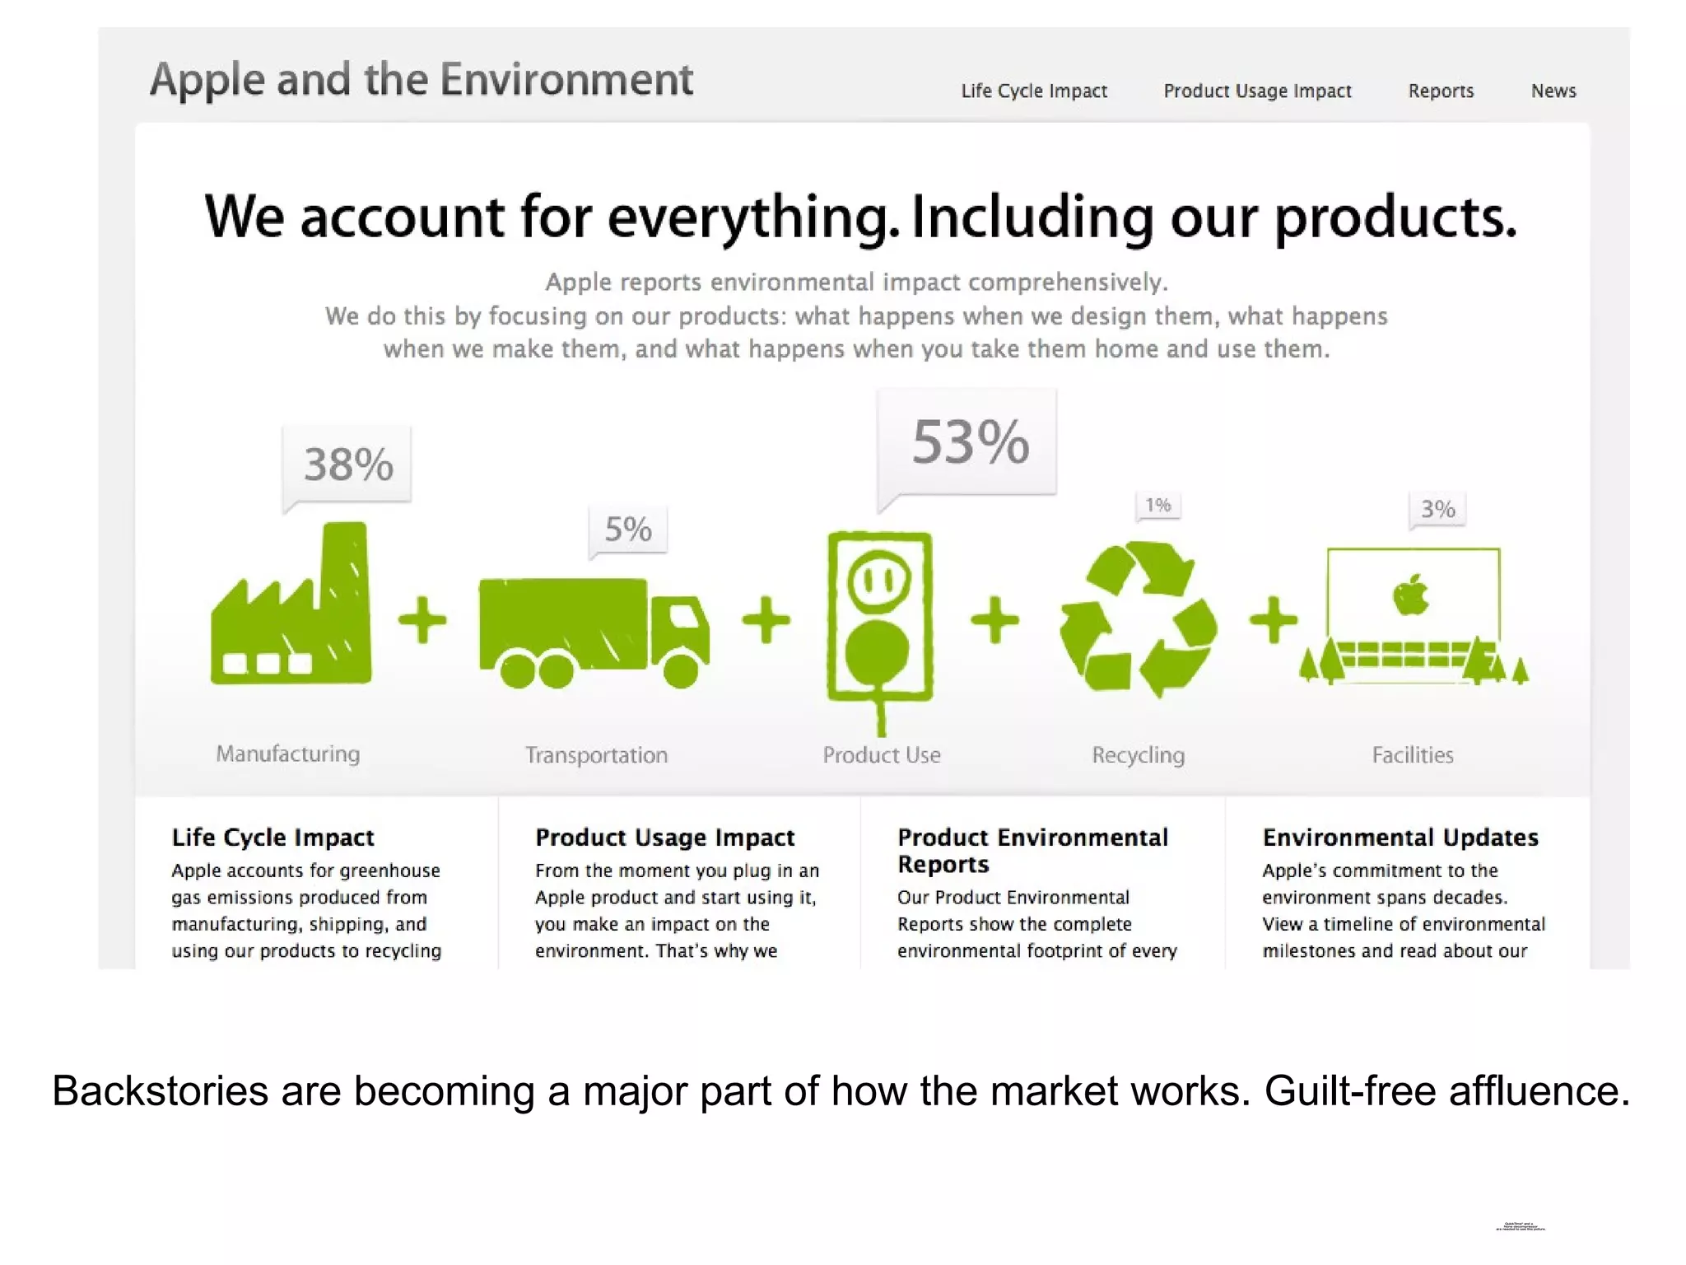This screenshot has width=1686, height=1265.
Task: Click the 53% callout bubble
Action: click(x=970, y=442)
